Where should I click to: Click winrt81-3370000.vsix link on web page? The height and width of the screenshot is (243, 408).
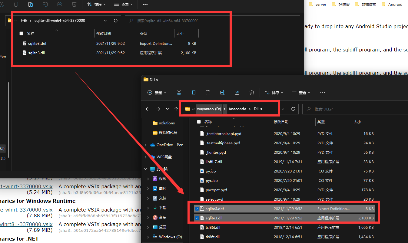26,224
